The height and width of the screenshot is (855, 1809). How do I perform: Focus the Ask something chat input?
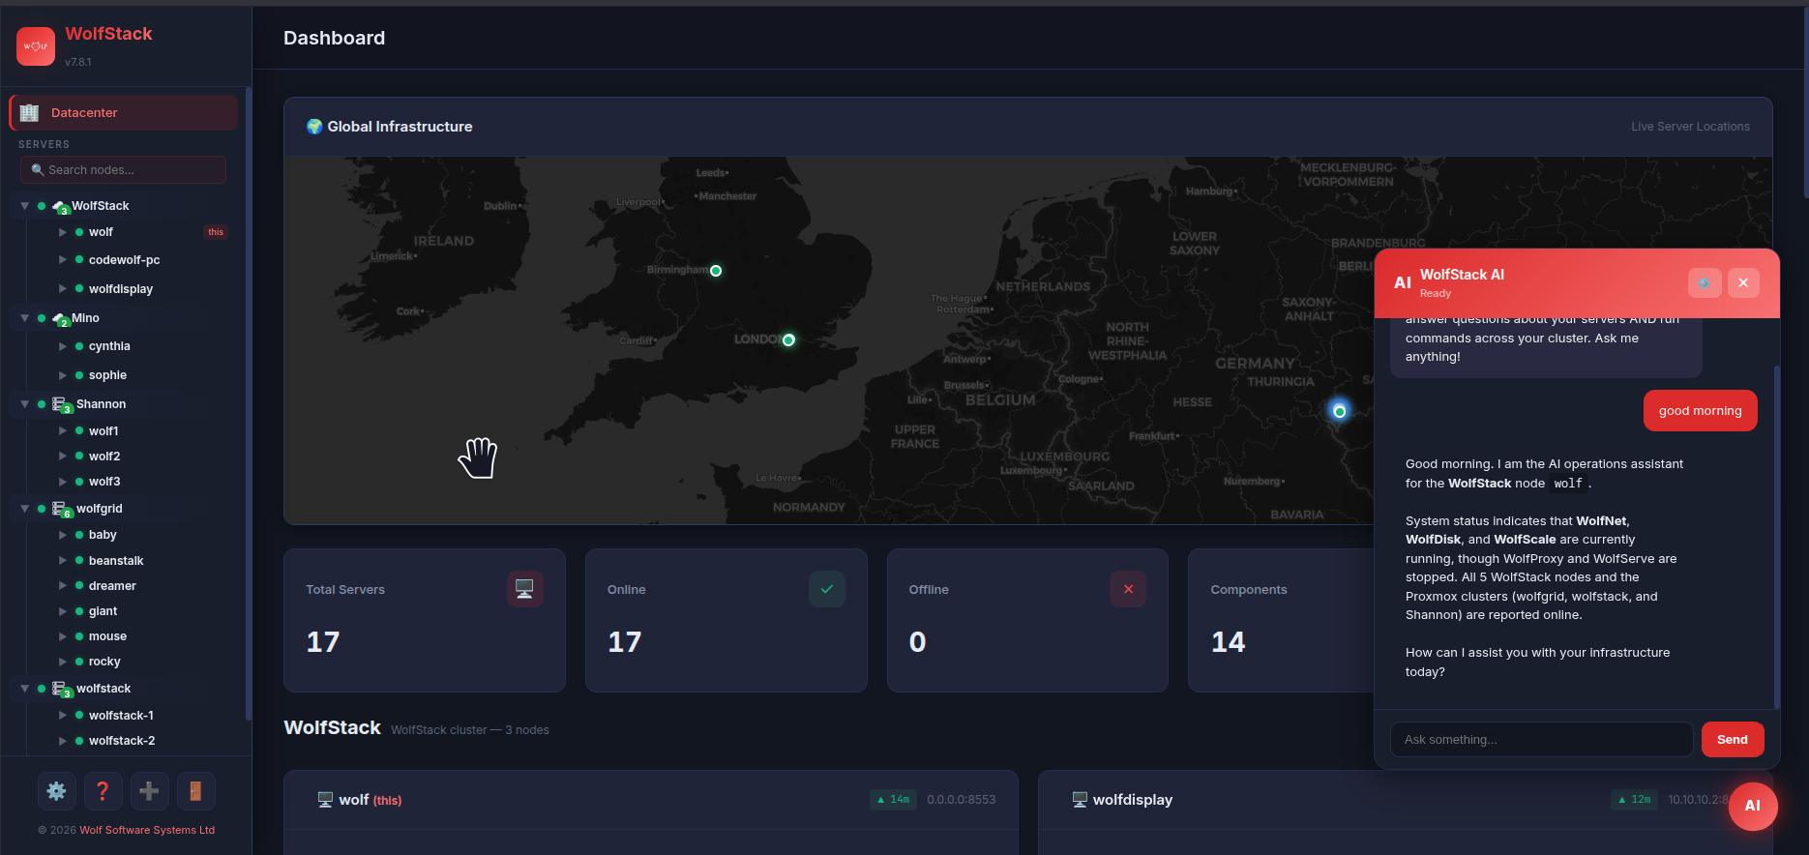(x=1542, y=740)
